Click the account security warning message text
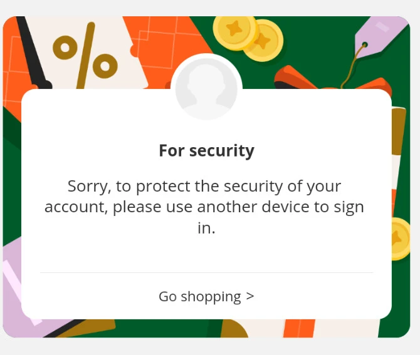The width and height of the screenshot is (420, 355). tap(204, 207)
